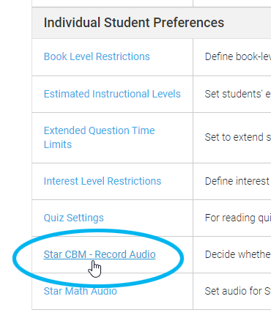The image size is (271, 321).
Task: Select the "Define book-lev" description text
Action: click(238, 56)
